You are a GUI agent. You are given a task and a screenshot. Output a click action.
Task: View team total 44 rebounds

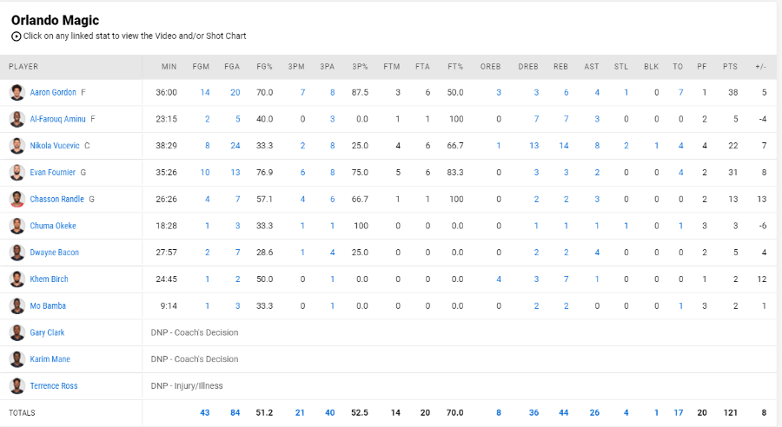coord(564,412)
